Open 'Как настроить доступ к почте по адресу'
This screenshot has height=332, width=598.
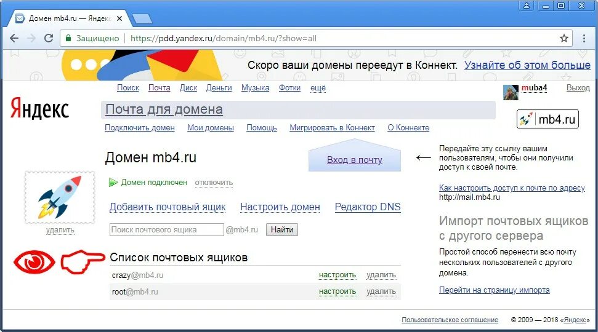pos(512,188)
